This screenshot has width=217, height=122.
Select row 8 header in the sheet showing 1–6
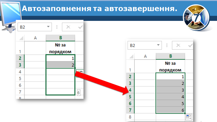click(x=130, y=117)
